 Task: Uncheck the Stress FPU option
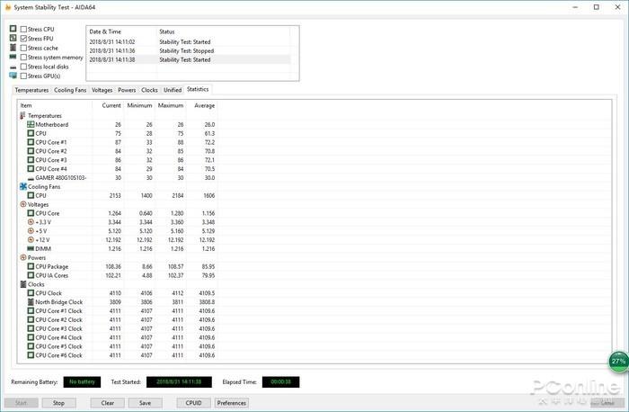(23, 39)
